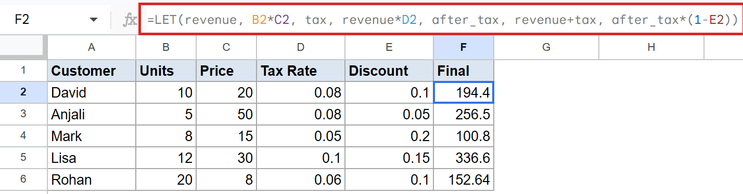Select the Final cell 256.5

click(x=464, y=114)
